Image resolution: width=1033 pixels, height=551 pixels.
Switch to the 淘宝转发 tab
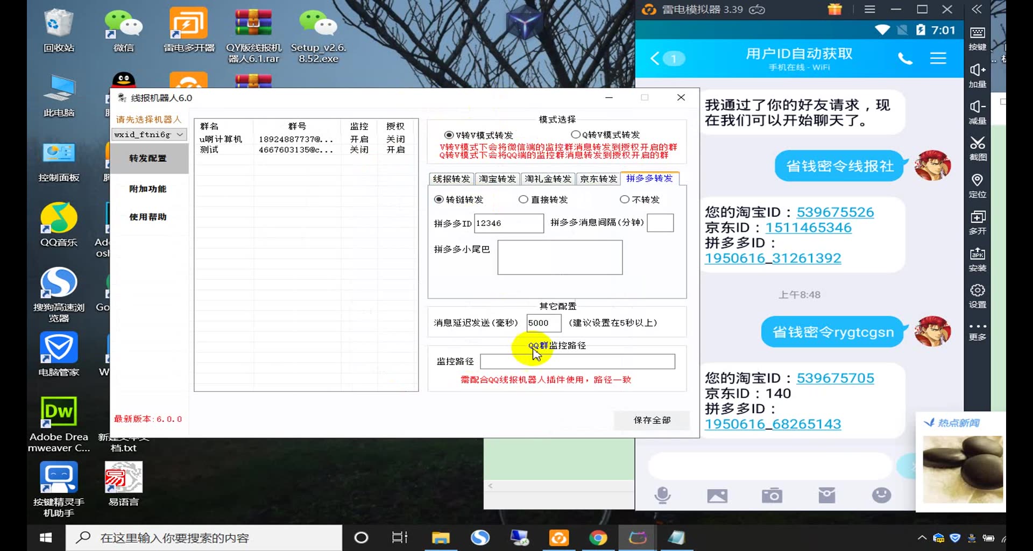pyautogui.click(x=497, y=179)
